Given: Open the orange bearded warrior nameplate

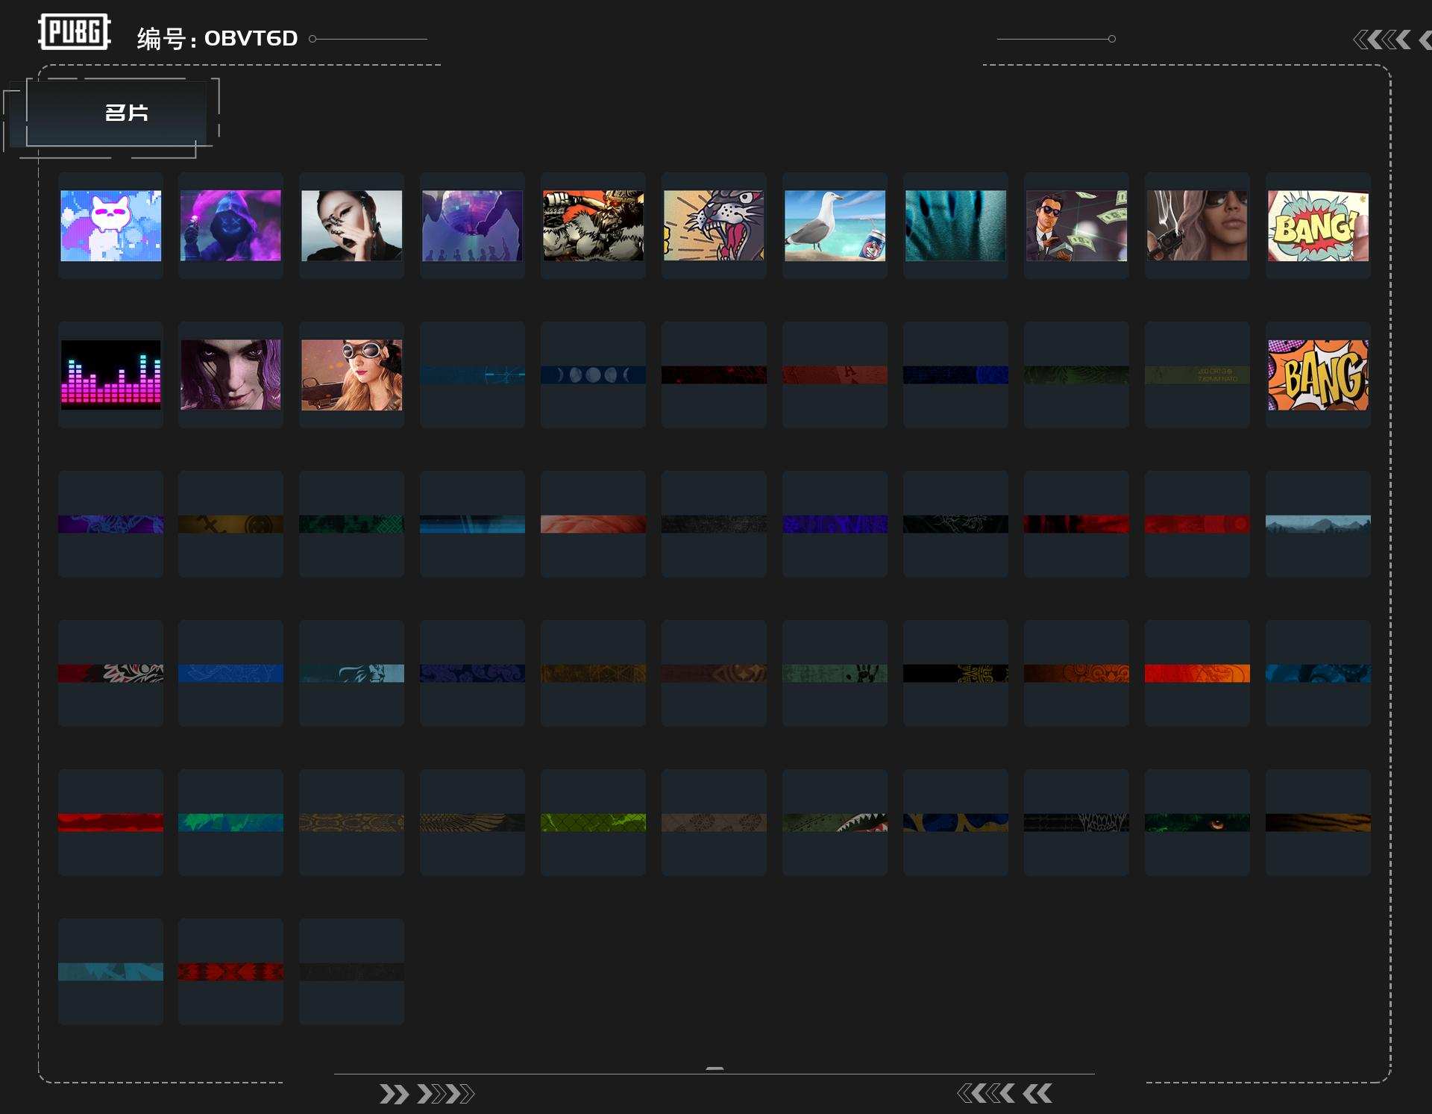Looking at the screenshot, I should (593, 225).
